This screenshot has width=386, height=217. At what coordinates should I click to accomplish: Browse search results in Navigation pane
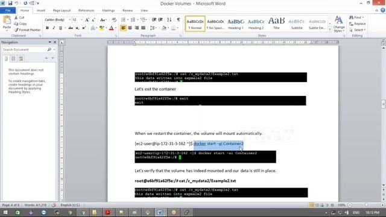click(x=21, y=58)
